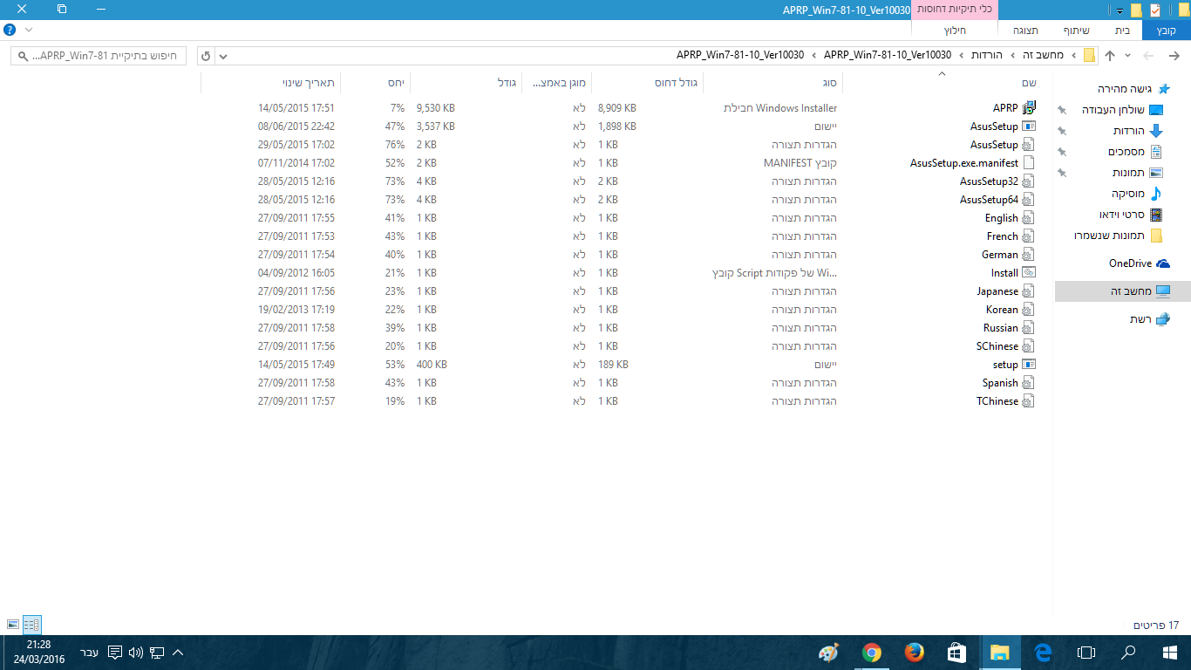Select This PC (מחשב זה) in sidebar
Screen dimensions: 1191x670
[1123, 291]
